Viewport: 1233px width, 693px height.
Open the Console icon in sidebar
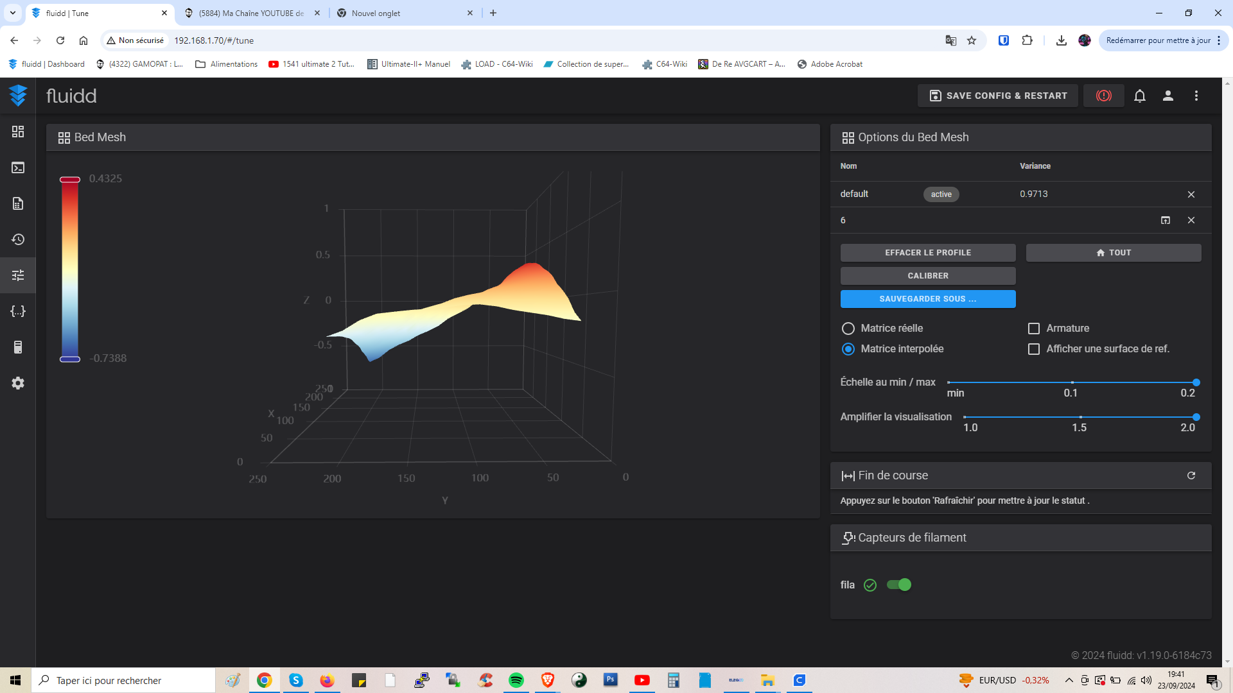tap(18, 167)
